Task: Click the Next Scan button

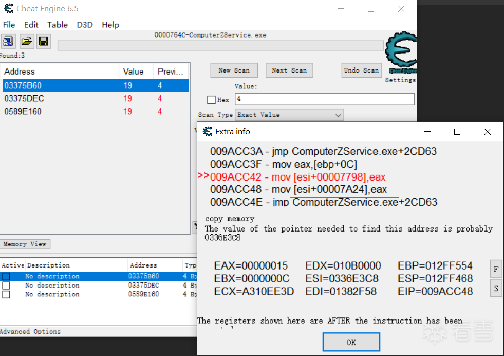Action: pyautogui.click(x=289, y=70)
